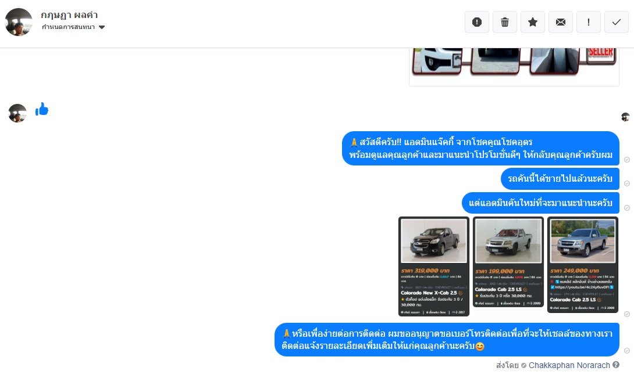Open กฤษฎา ผลคำ customer name in header
Screen dimensions: 634x382
tap(69, 15)
